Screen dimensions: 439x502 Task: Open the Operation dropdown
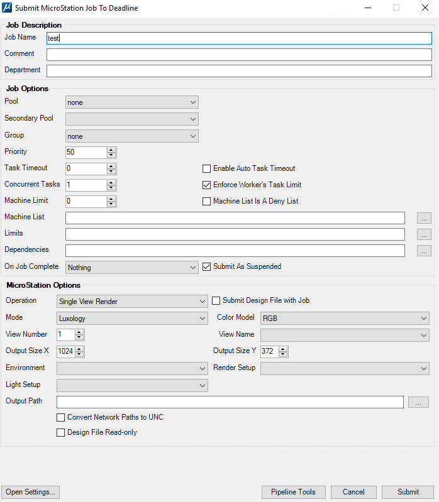pos(132,302)
